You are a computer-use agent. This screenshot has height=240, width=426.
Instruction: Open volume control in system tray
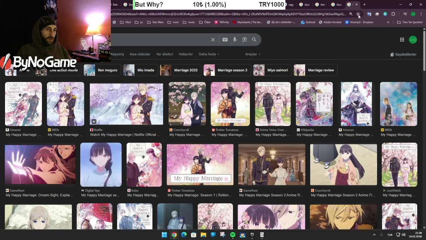[403, 235]
